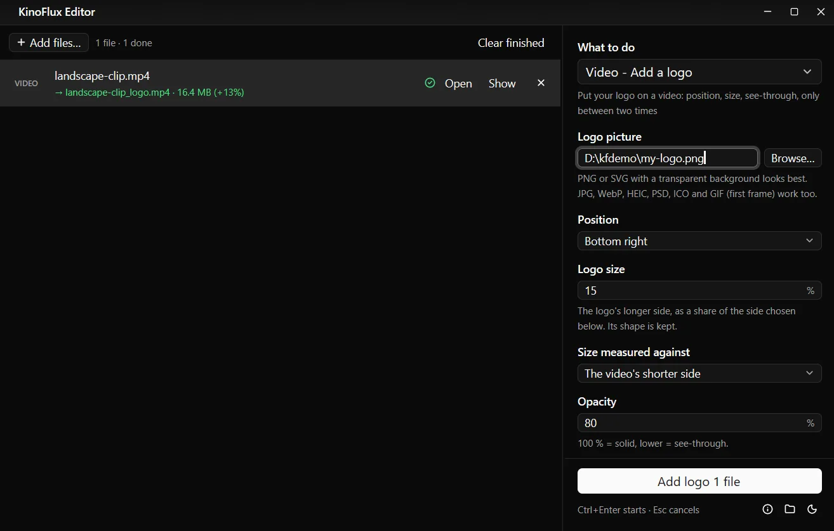Image resolution: width=834 pixels, height=531 pixels.
Task: Open the info icon in bottom bar
Action: pos(767,509)
